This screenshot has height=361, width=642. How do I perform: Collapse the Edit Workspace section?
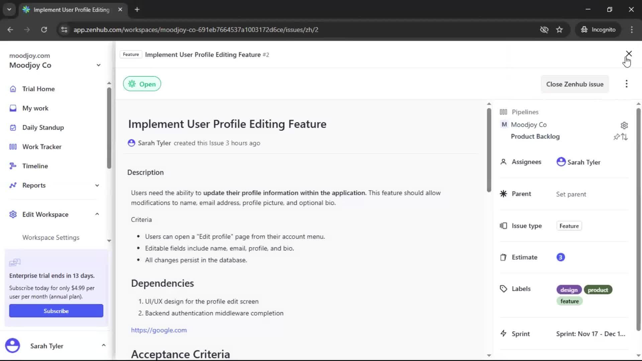pyautogui.click(x=97, y=214)
